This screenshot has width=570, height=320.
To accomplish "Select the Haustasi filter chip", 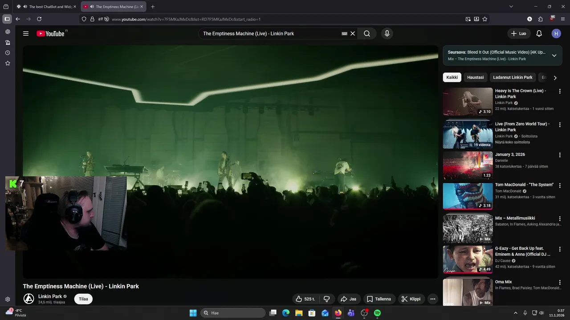I will click(475, 77).
